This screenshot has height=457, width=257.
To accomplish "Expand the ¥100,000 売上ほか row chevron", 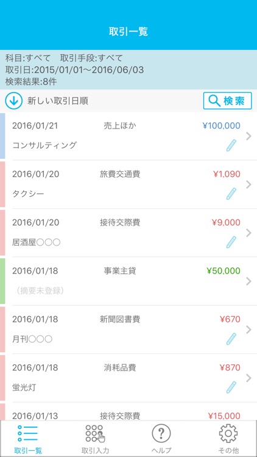I will pos(248,136).
